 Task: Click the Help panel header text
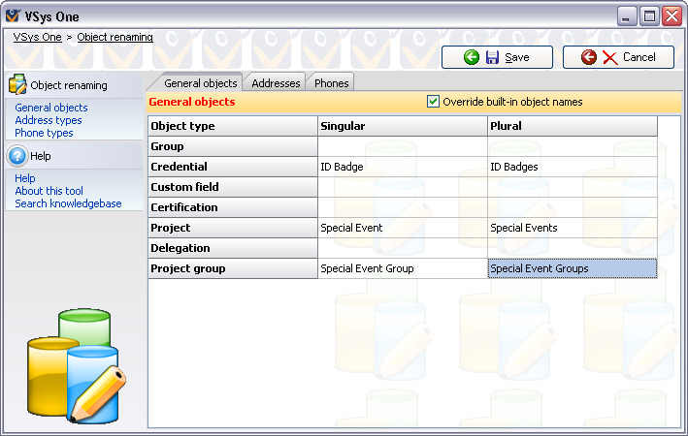[41, 156]
